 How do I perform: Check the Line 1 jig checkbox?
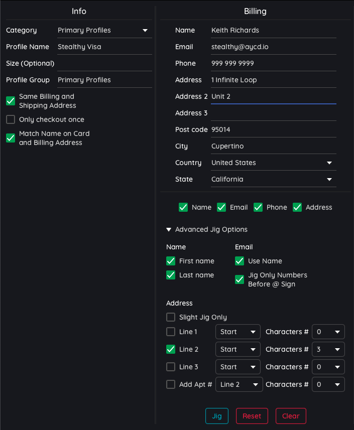pos(171,332)
